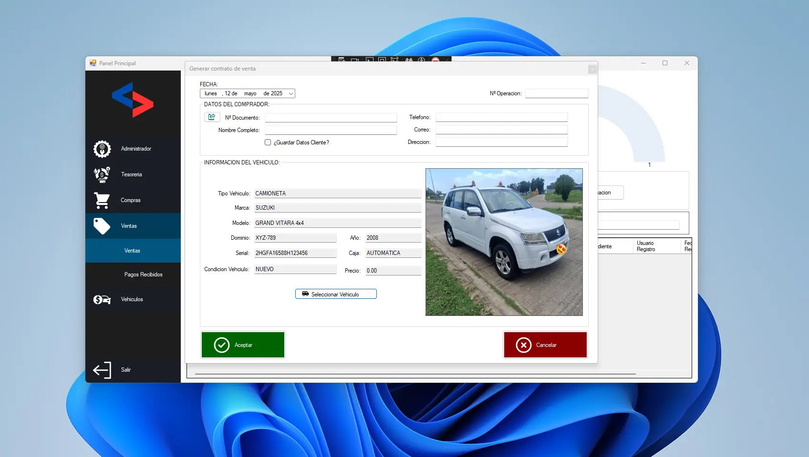
Task: Focus the Telefono field
Action: [501, 117]
